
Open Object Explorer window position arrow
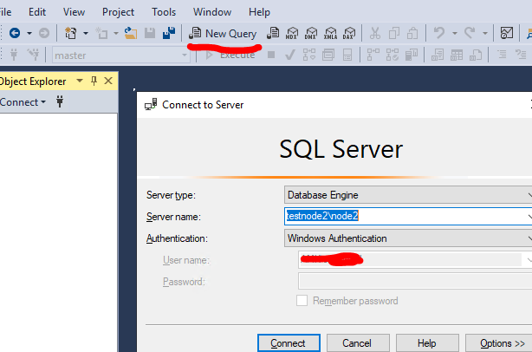coord(80,81)
